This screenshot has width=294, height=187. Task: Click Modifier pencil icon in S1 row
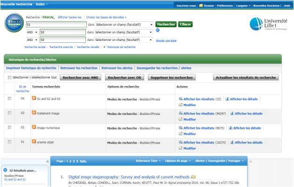tap(181, 148)
